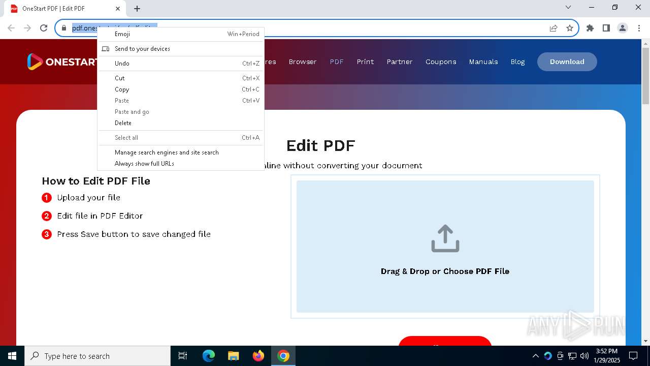Click the page vertical scrollbar thumb

(645, 76)
